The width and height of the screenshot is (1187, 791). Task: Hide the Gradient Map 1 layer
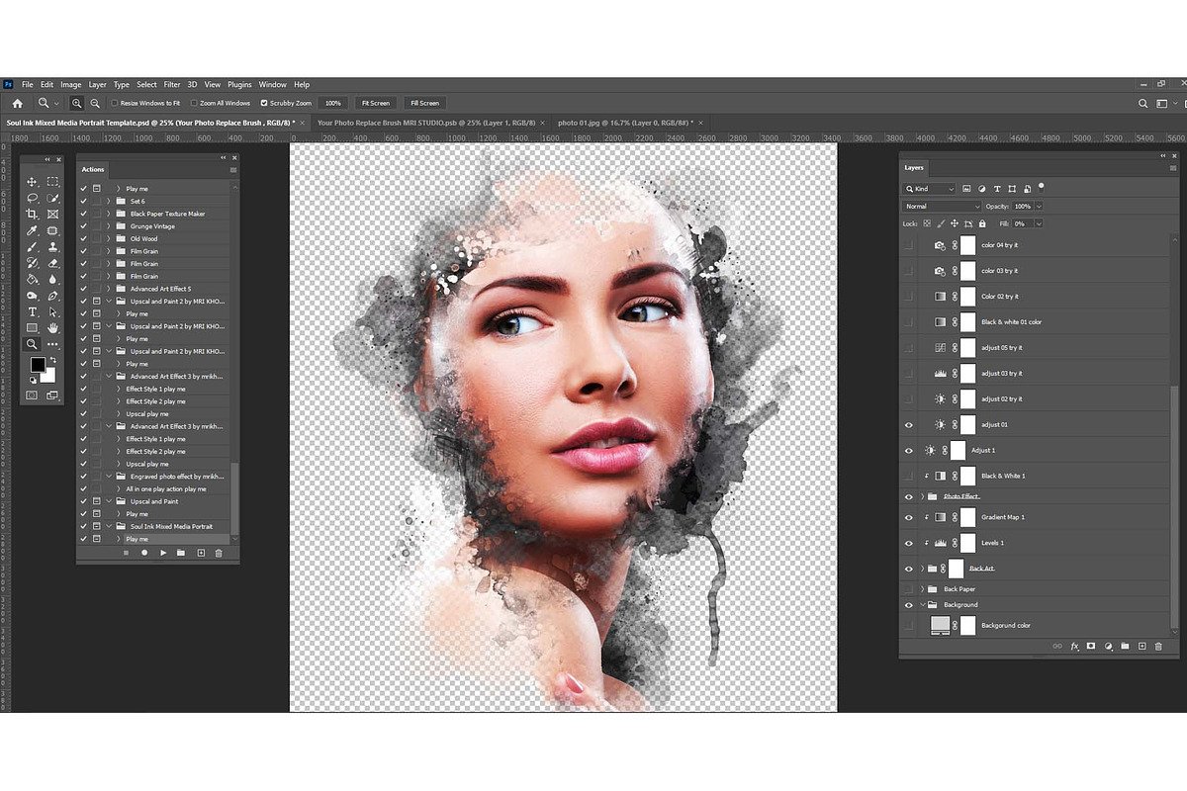pyautogui.click(x=909, y=517)
